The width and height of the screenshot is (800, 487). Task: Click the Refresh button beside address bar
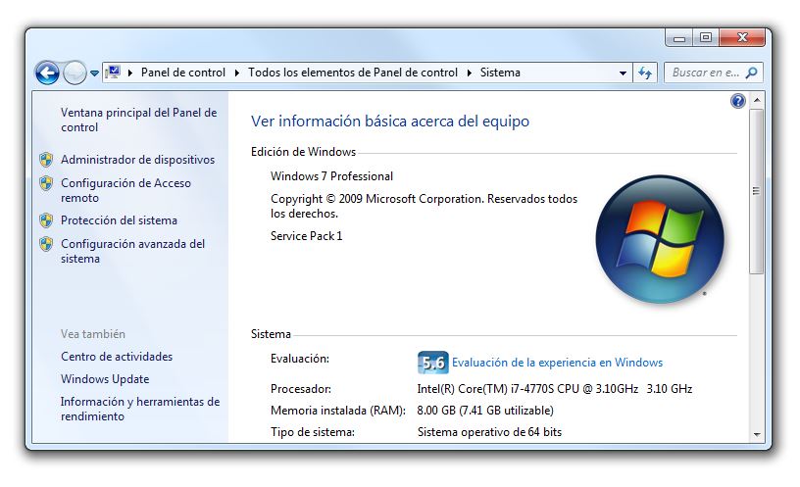pyautogui.click(x=645, y=73)
